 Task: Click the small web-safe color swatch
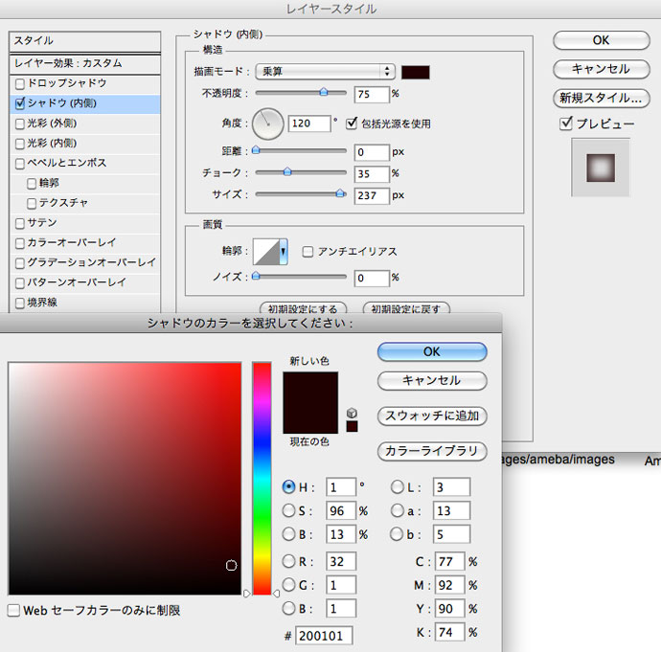352,426
